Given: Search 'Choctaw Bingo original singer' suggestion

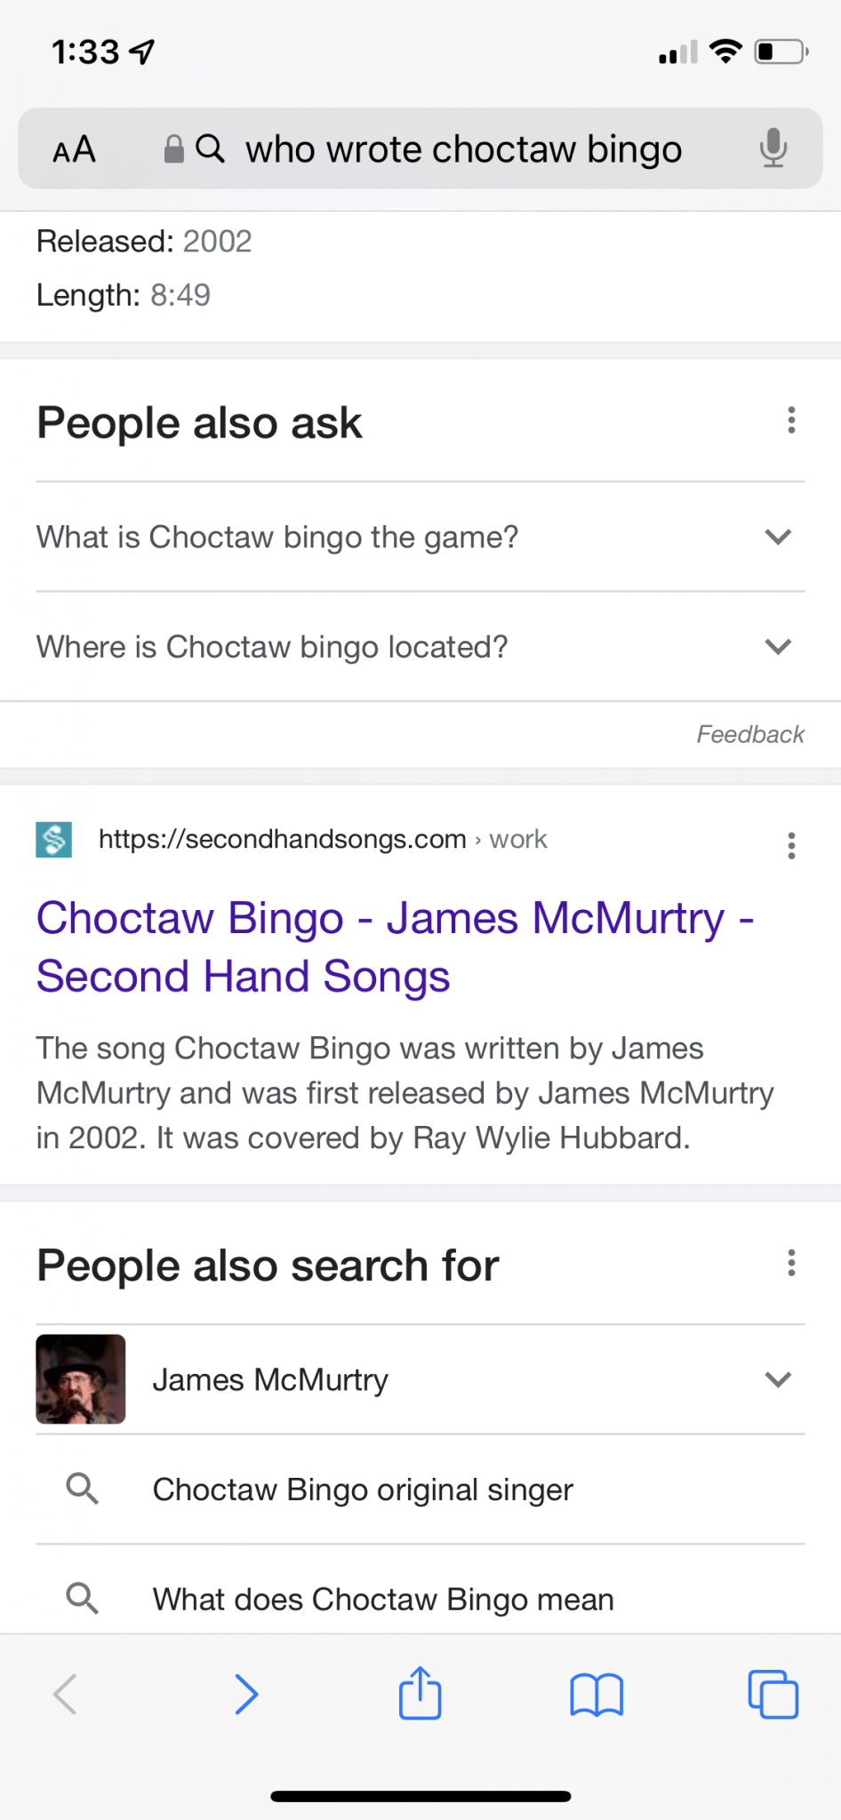Looking at the screenshot, I should click(x=420, y=1489).
